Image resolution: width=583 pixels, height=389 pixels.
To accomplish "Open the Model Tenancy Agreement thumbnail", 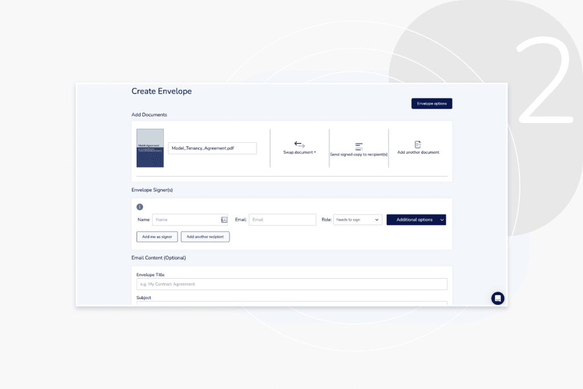I will (x=150, y=148).
